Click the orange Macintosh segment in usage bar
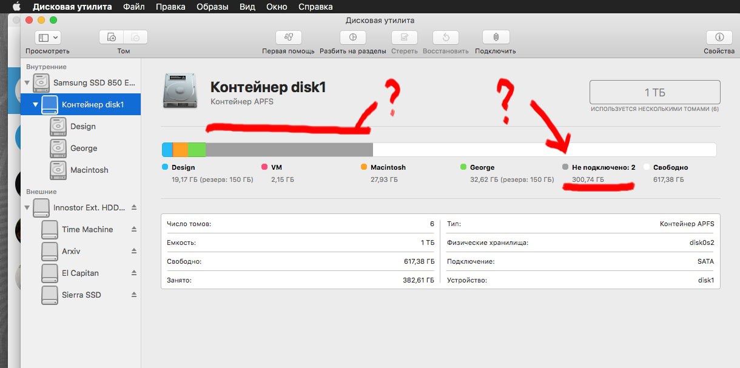 tap(180, 150)
